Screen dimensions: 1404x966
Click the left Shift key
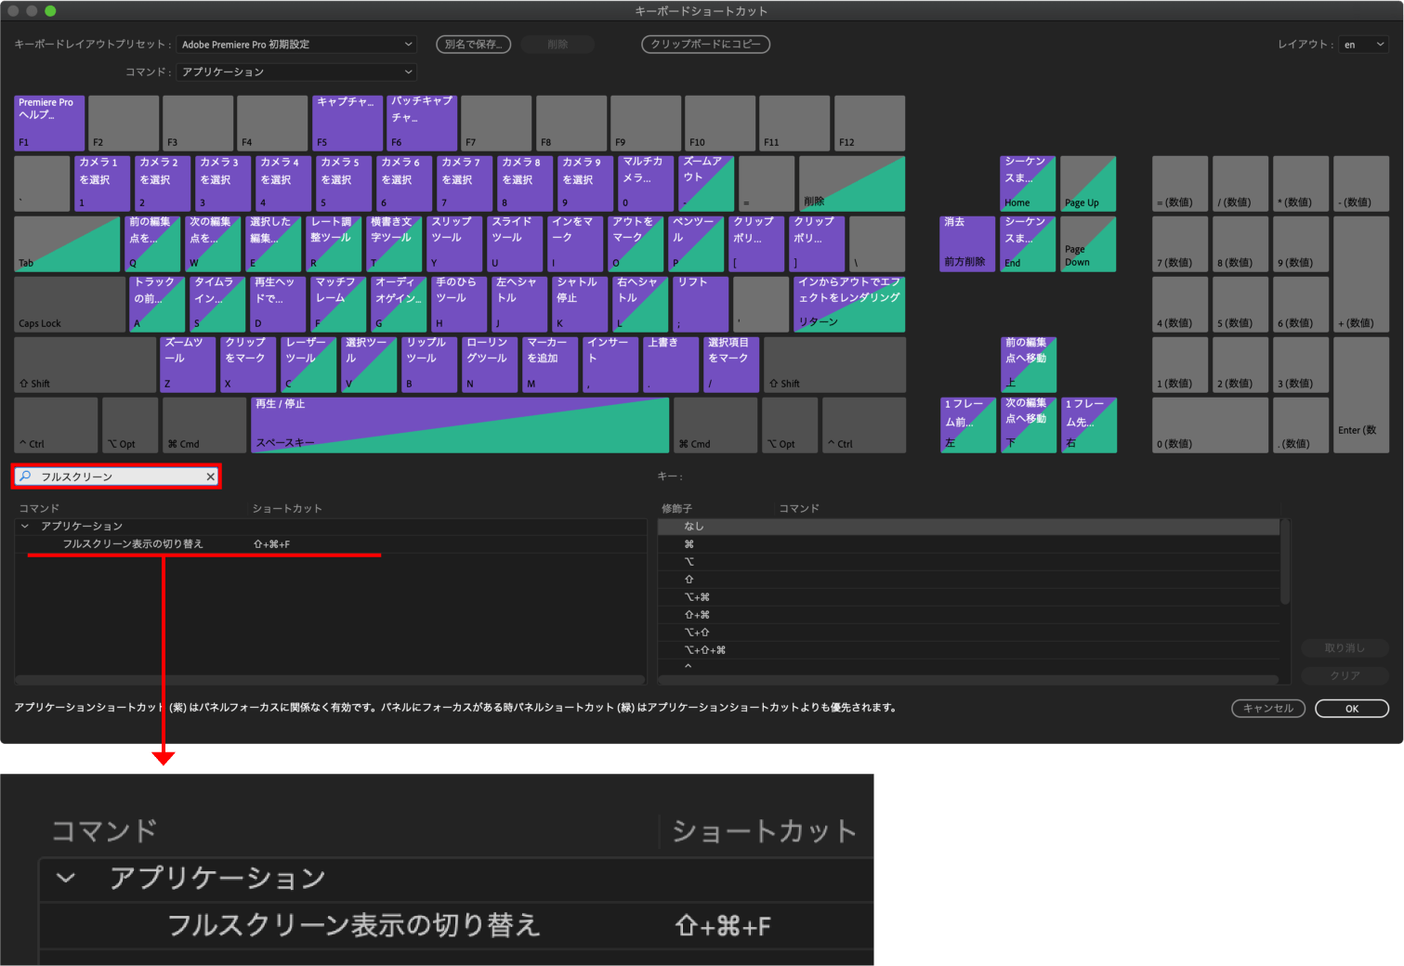85,364
